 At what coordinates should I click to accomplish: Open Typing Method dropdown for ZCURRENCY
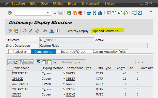coord(64,84)
